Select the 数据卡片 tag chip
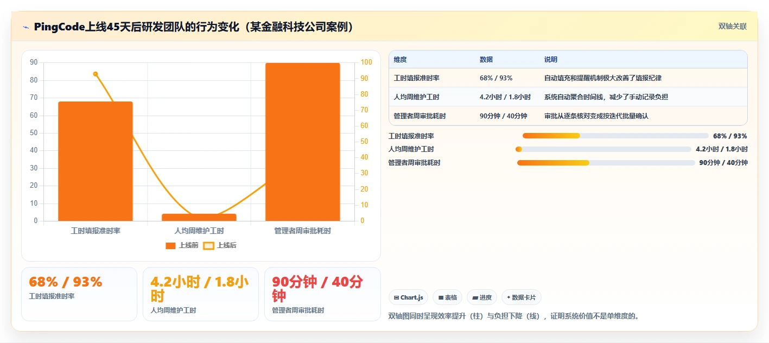The width and height of the screenshot is (769, 343). 521,297
